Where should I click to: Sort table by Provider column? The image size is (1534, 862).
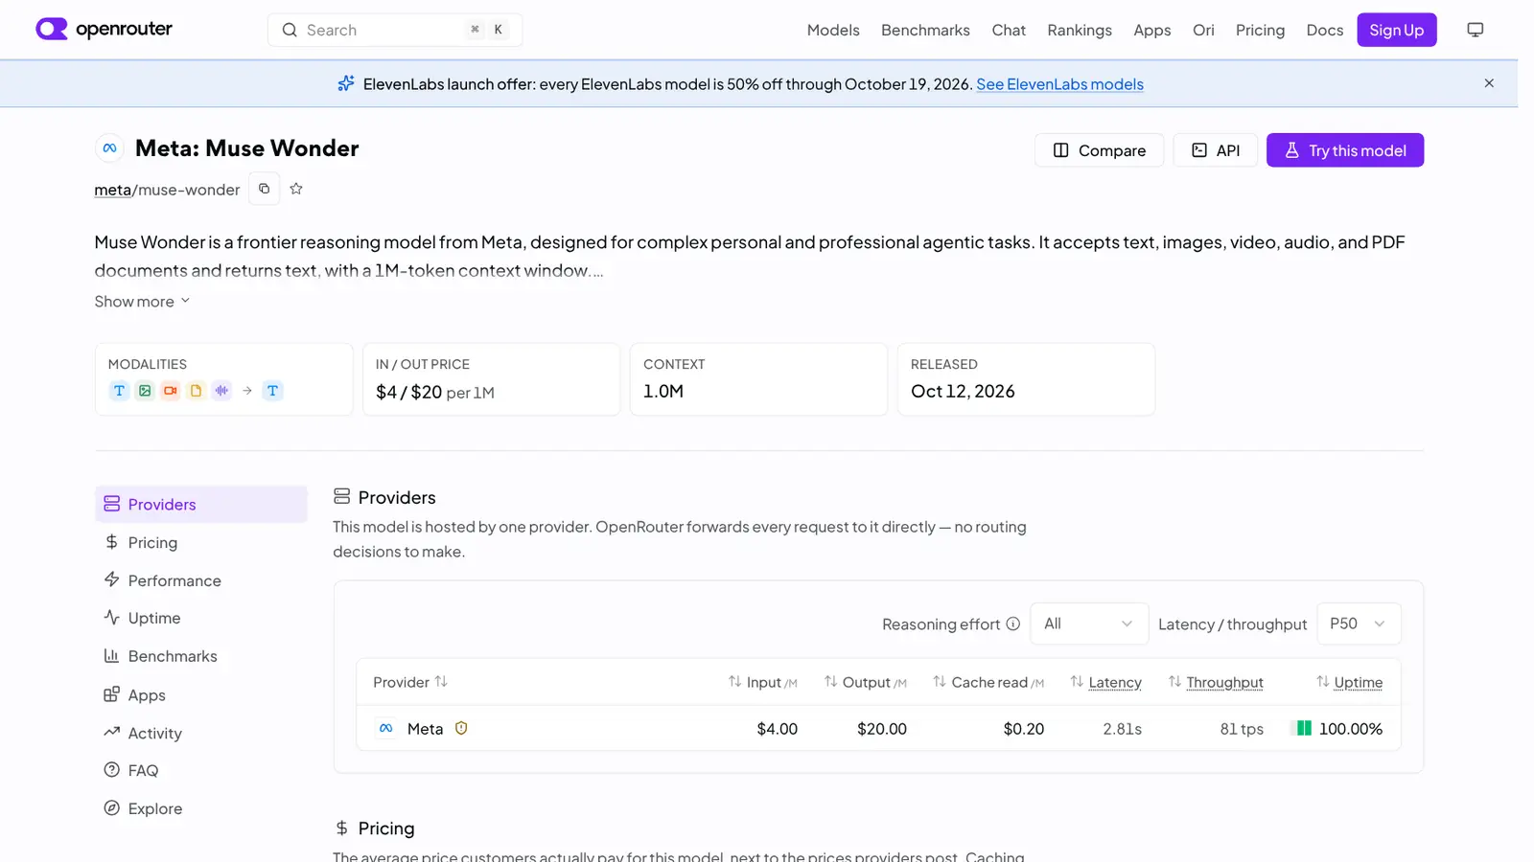click(410, 682)
